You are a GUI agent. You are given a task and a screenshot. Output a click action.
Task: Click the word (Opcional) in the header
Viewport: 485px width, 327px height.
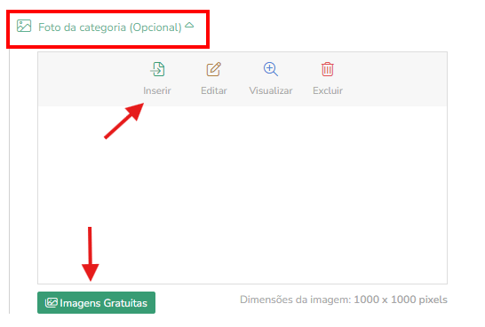[155, 27]
